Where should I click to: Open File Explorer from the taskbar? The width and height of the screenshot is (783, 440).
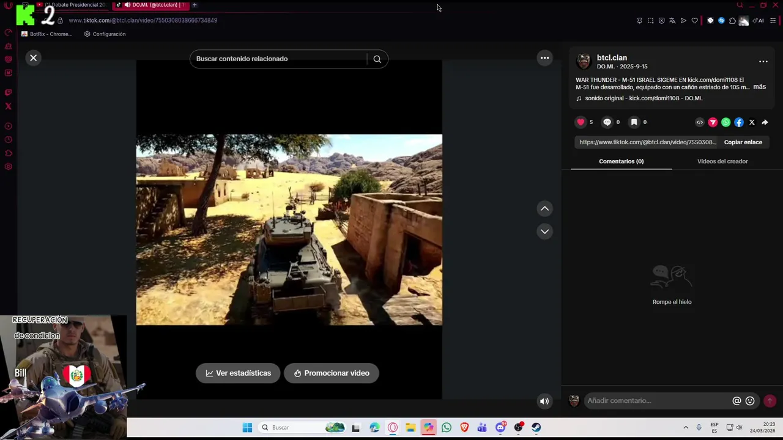click(x=410, y=428)
